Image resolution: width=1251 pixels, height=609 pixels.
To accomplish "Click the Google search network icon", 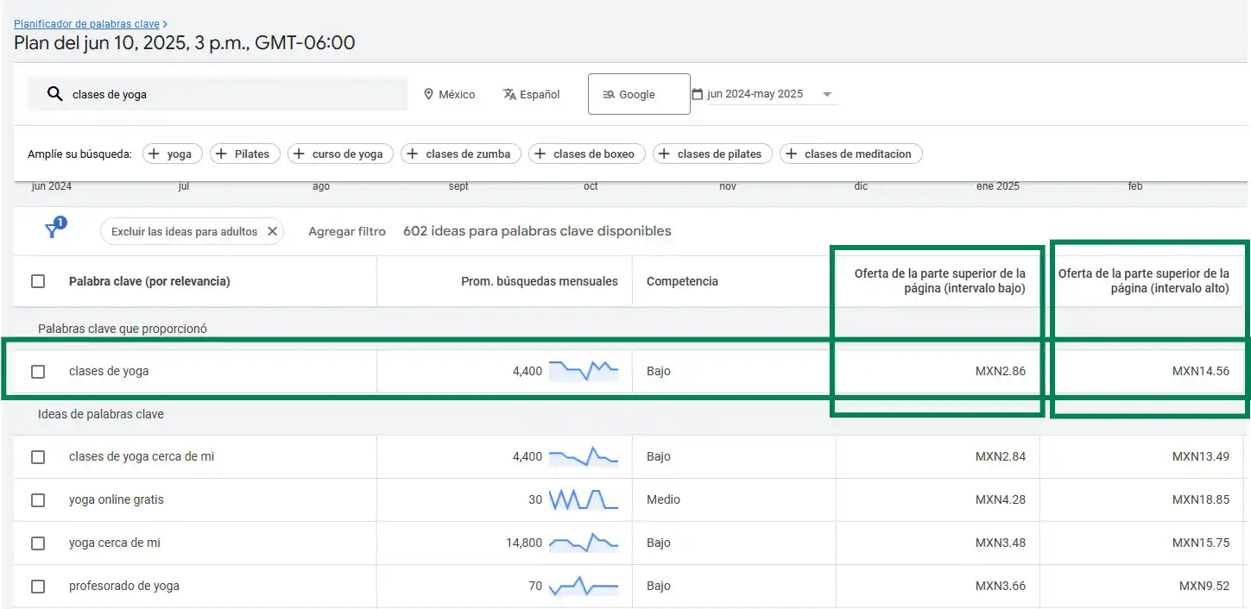I will [609, 95].
